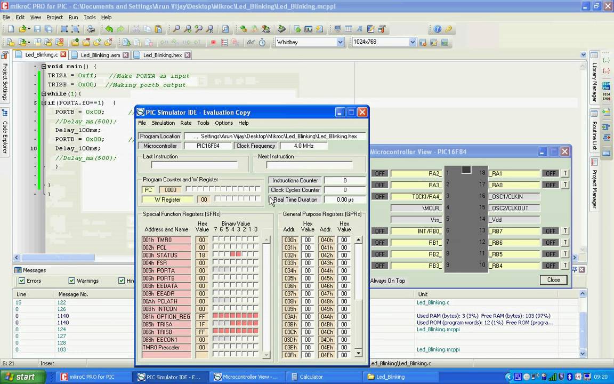Screen dimensions: 614x384
Task: Click the Find magnifier icon
Action: (x=176, y=29)
